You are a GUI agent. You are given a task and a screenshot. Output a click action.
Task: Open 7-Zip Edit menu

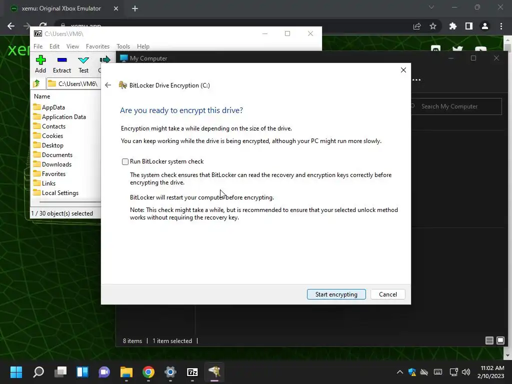coord(54,46)
